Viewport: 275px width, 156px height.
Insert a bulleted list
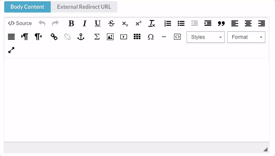(x=181, y=23)
